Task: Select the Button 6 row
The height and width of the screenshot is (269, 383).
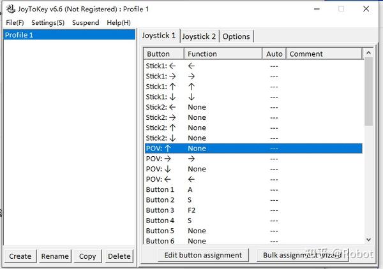Action: pyautogui.click(x=253, y=241)
